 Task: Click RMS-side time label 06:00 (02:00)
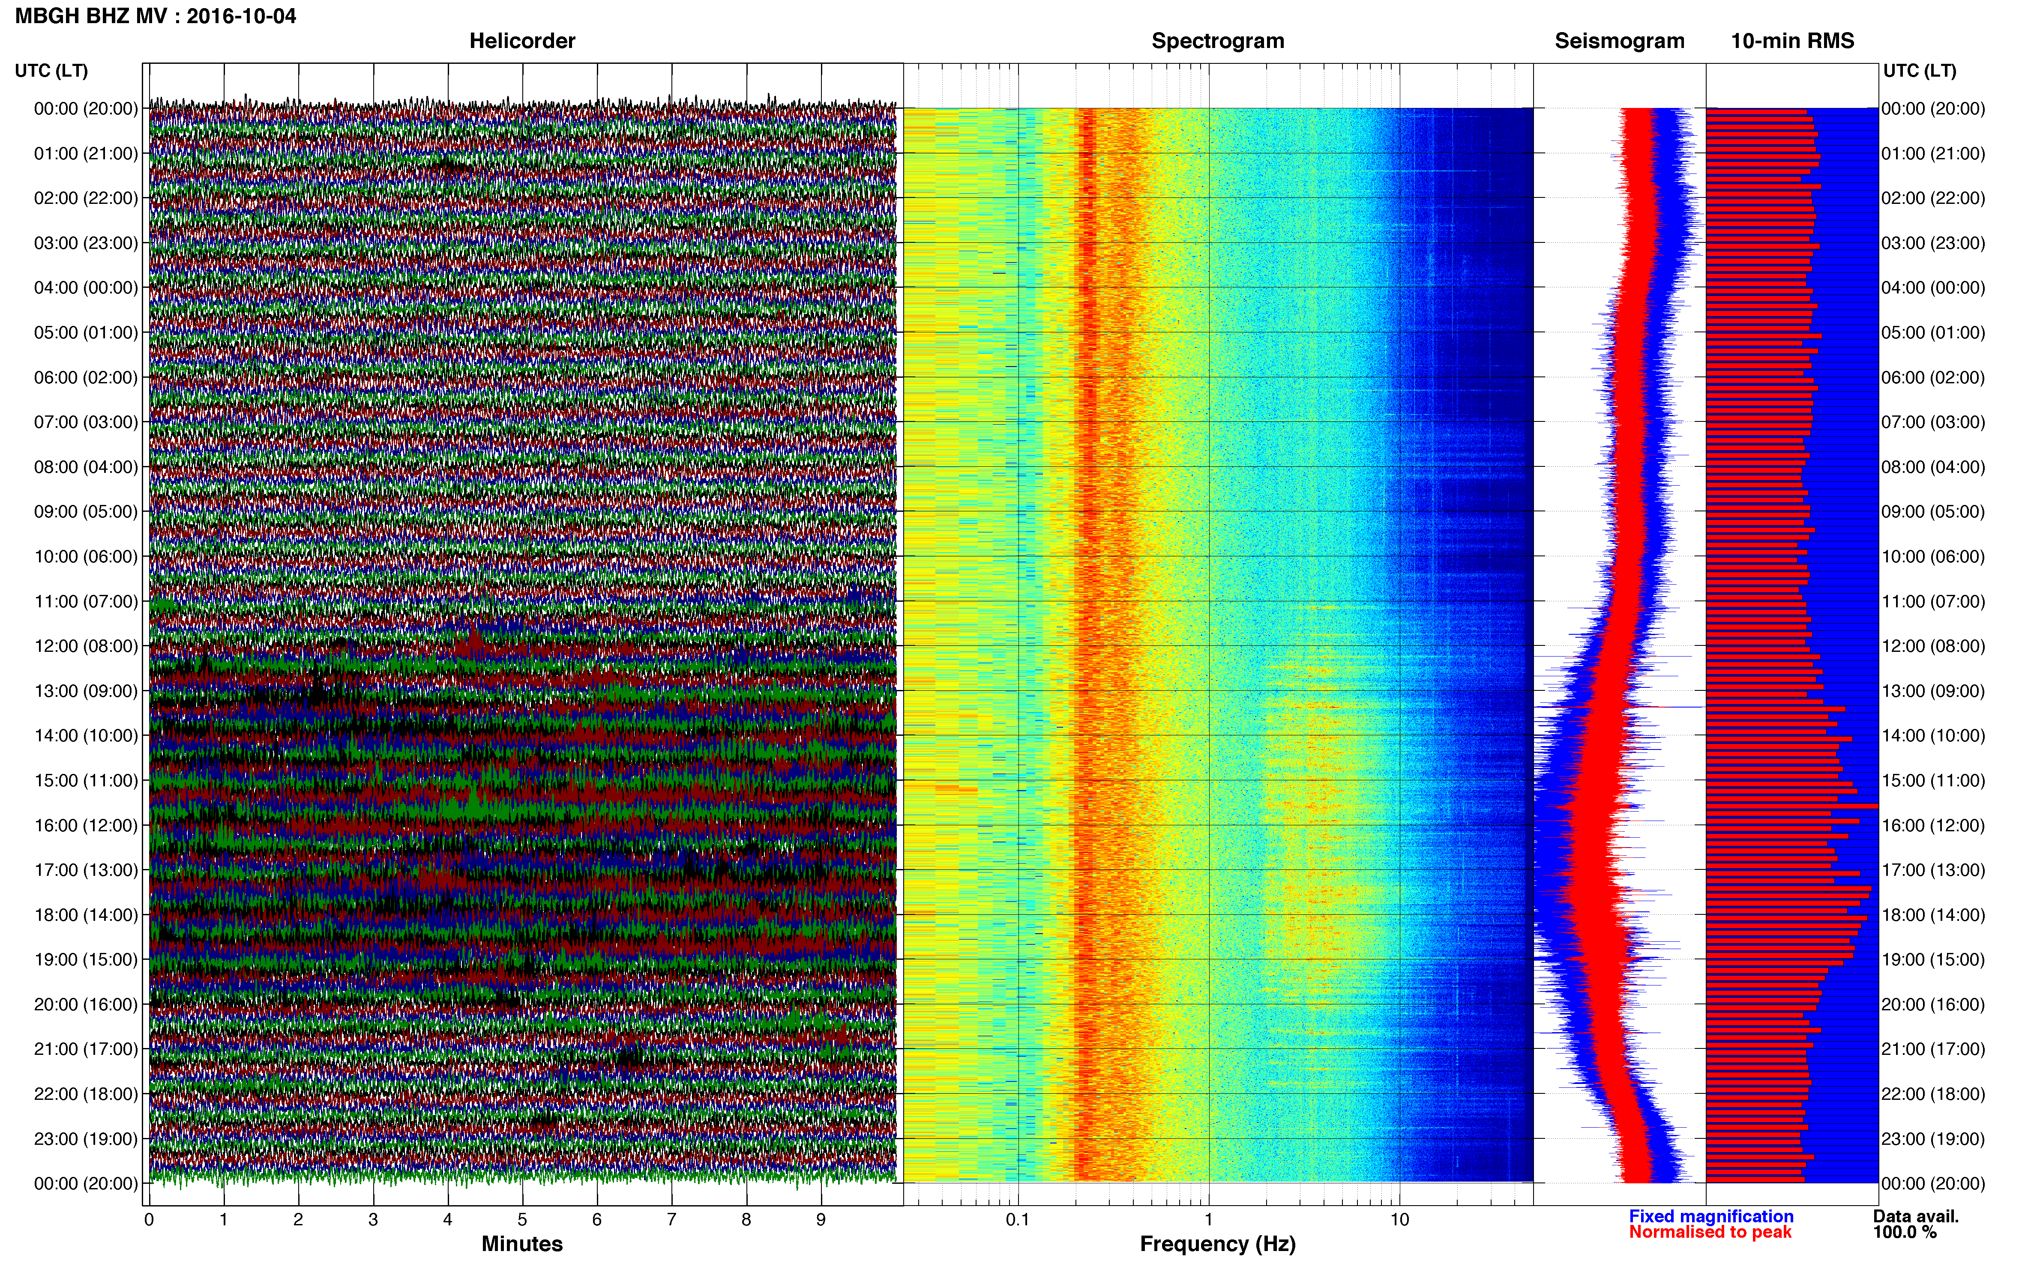(1934, 378)
